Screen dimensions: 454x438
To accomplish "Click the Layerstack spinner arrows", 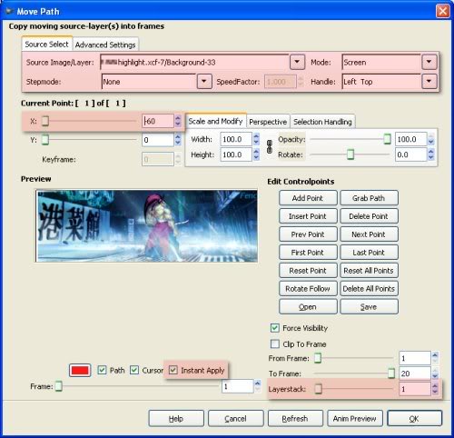I will pyautogui.click(x=435, y=389).
